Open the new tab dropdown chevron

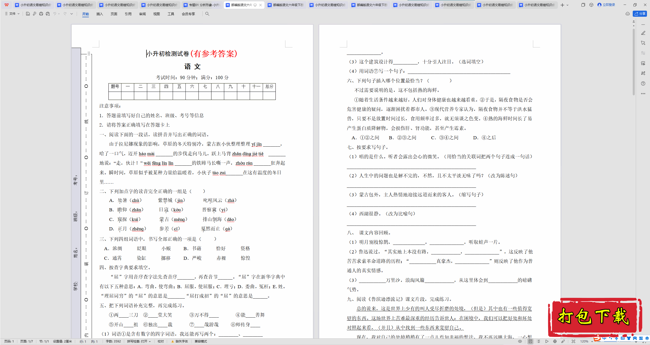point(567,5)
